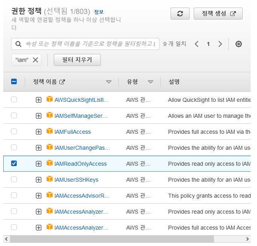Open the IAMReadOnlyAccess policy link

tap(80, 164)
